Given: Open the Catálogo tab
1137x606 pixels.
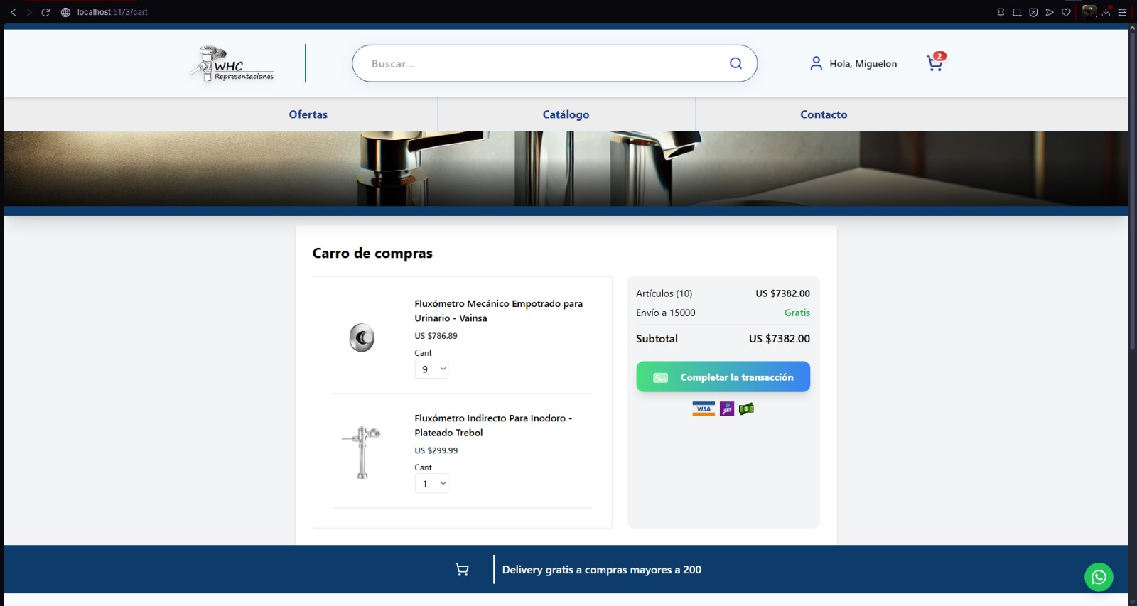Looking at the screenshot, I should [566, 114].
